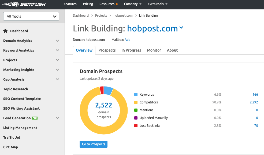Open the Keywords count 166
The image size is (264, 155).
[x=255, y=95]
